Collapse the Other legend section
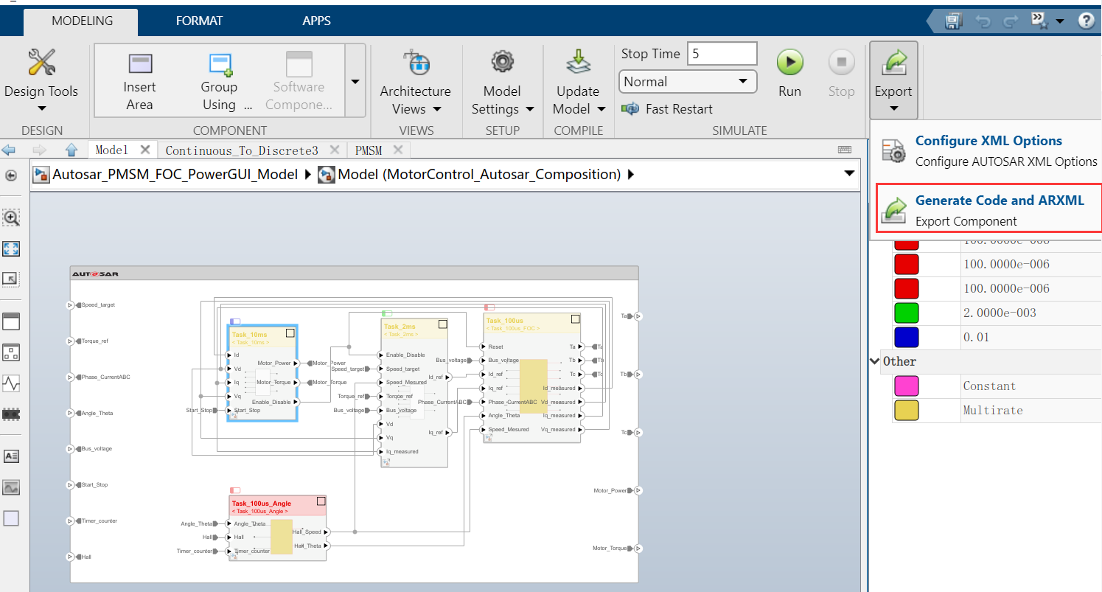 [875, 361]
